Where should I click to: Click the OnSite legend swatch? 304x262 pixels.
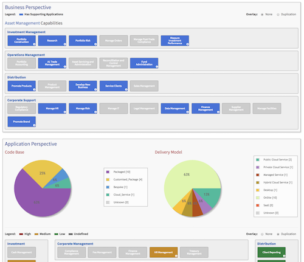[x=258, y=198]
